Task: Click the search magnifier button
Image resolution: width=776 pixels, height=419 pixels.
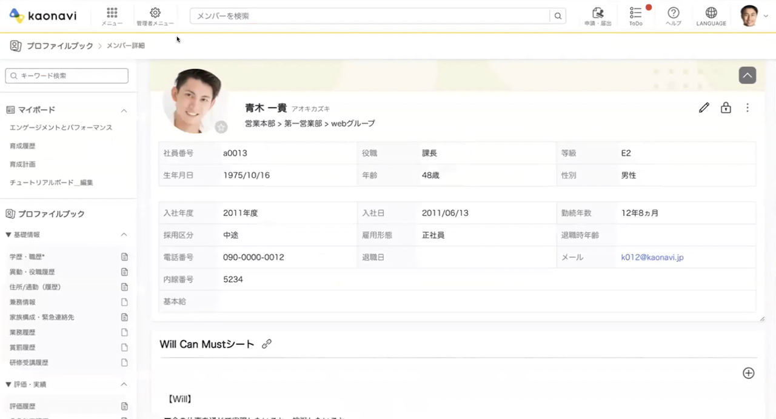Action: click(558, 16)
